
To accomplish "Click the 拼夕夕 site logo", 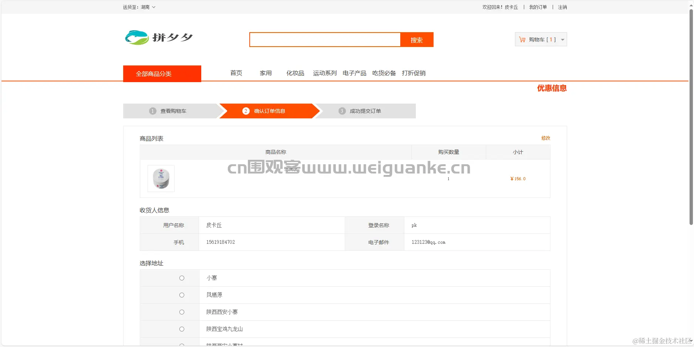I will pos(159,37).
